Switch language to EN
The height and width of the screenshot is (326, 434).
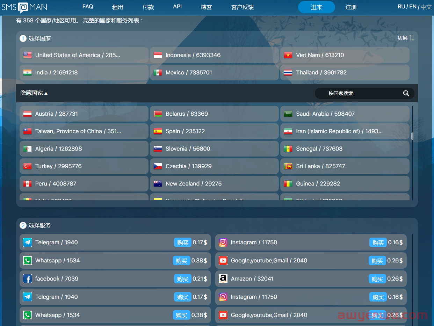click(413, 7)
